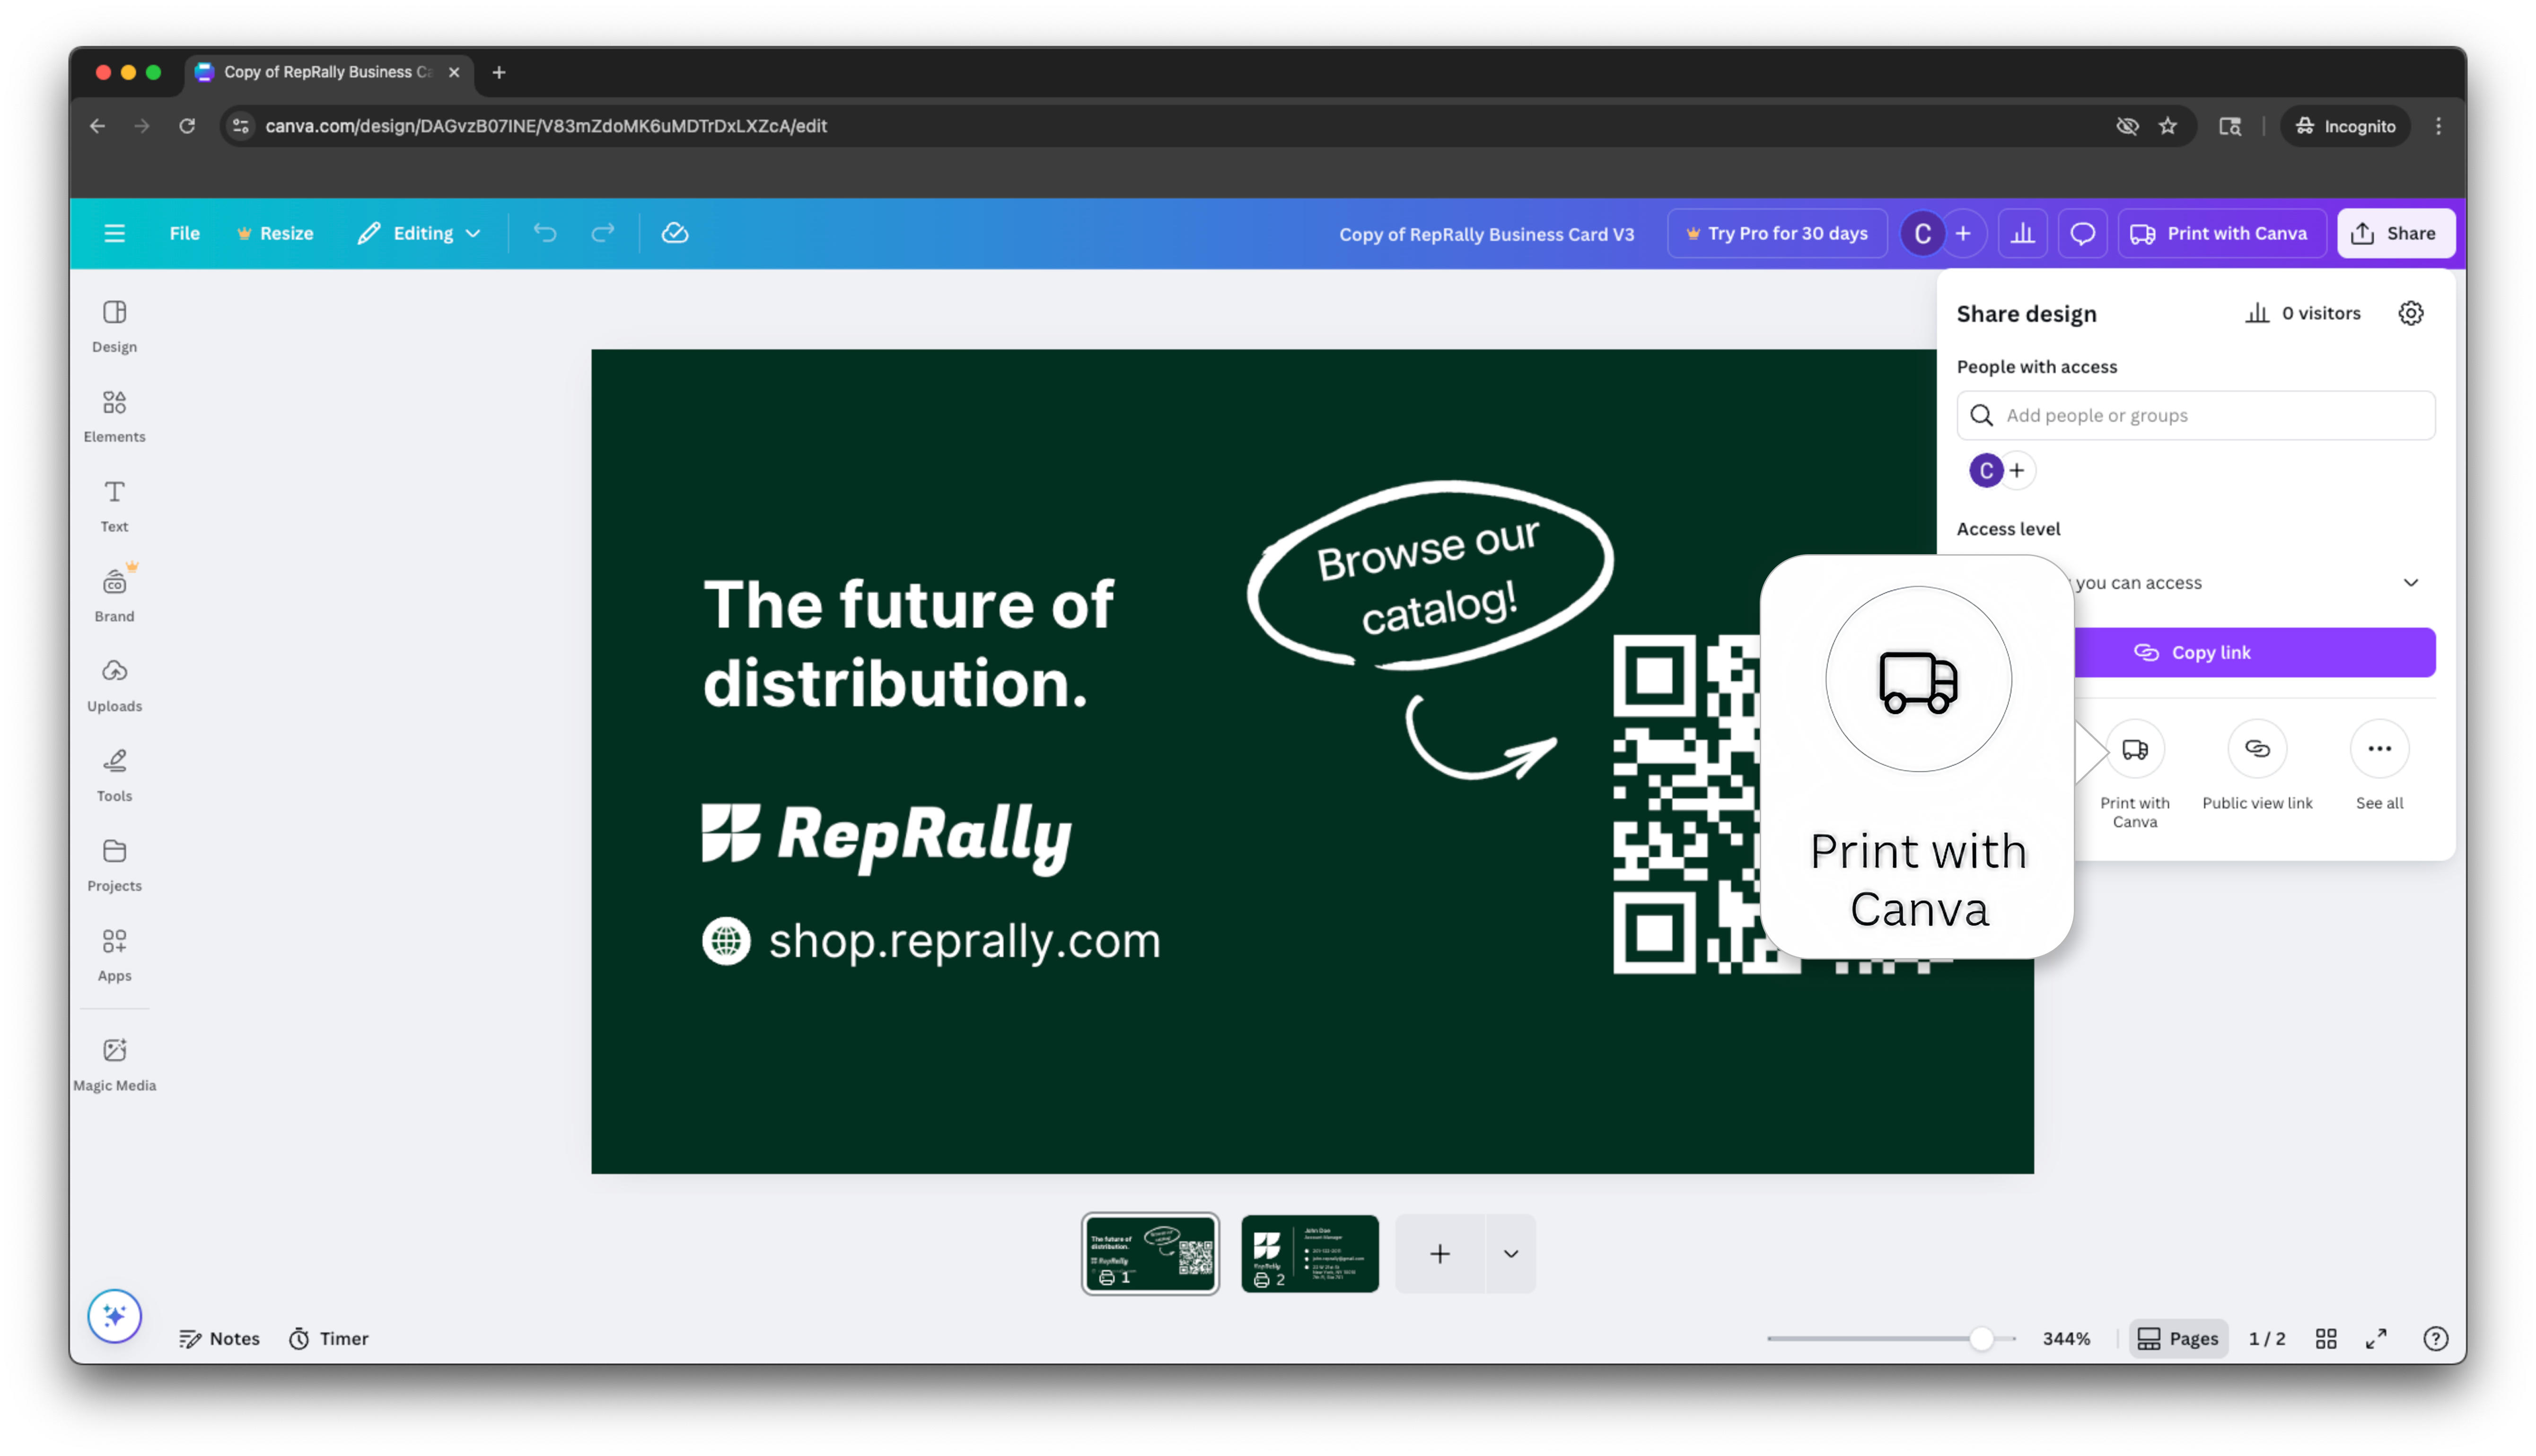Go back in the browser
The width and height of the screenshot is (2536, 1456).
click(x=97, y=126)
